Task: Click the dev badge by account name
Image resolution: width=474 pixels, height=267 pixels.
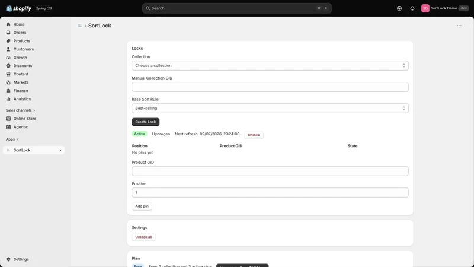Action: click(464, 8)
